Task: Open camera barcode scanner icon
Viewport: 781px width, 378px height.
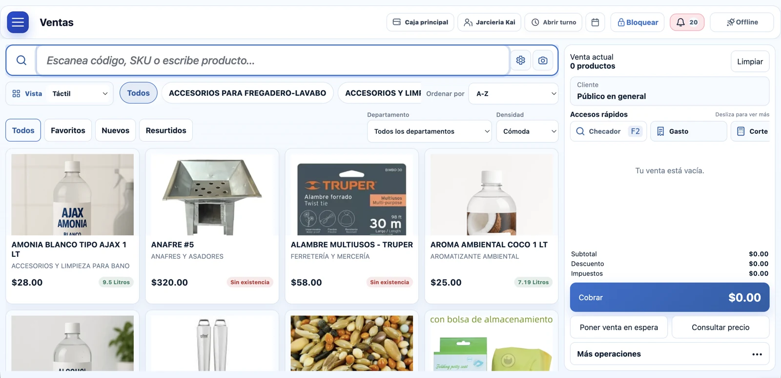Action: point(543,61)
